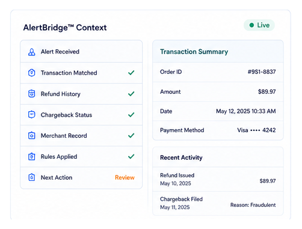Click order ID #9S1-8837

262,72
